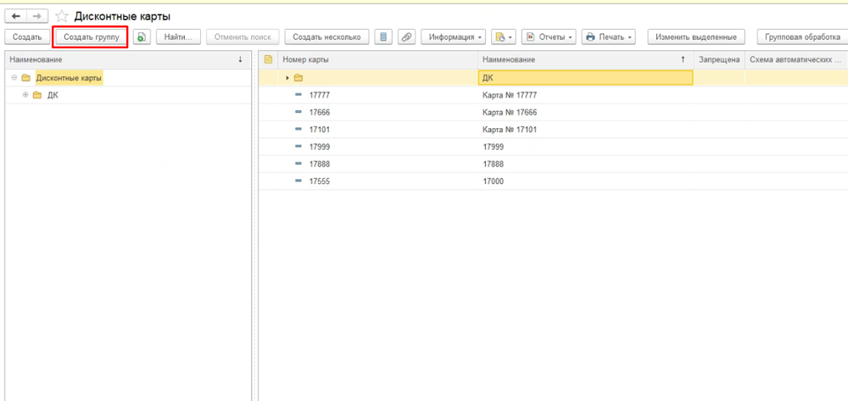This screenshot has height=401, width=848.
Task: Click the copy item icon after Создать группу
Action: 142,37
